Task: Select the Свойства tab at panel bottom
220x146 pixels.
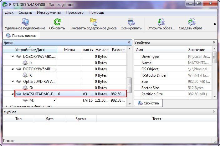Action: coord(148,103)
